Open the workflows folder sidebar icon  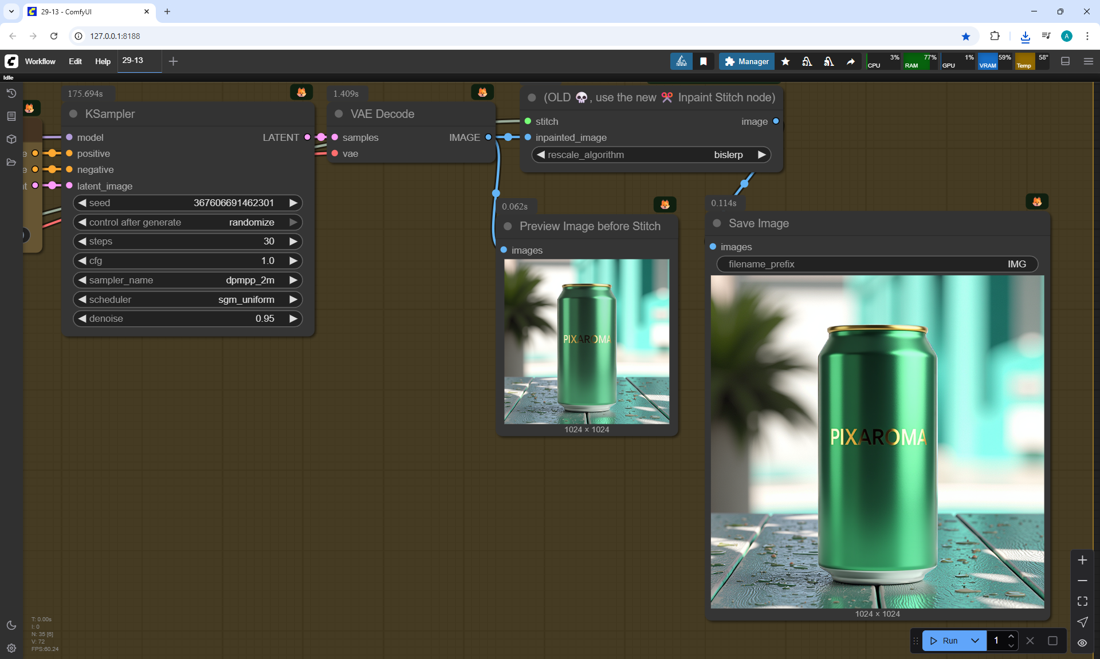[11, 162]
